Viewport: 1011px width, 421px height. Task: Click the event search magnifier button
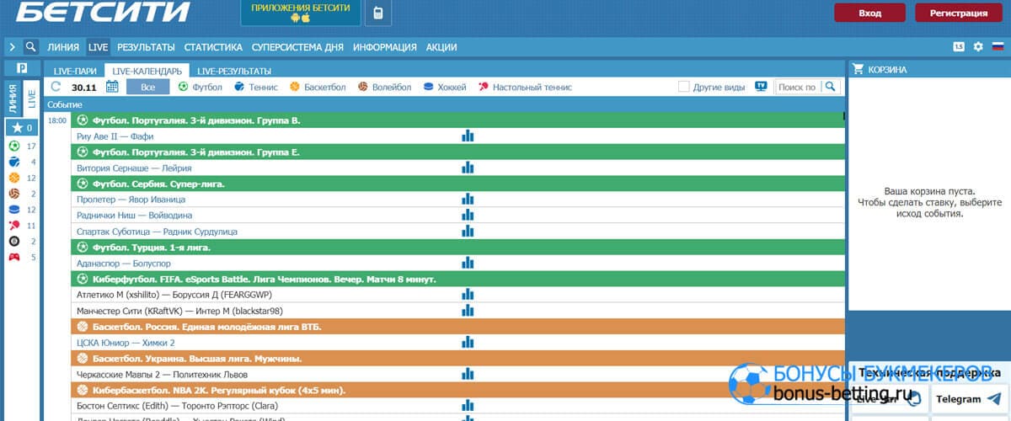click(830, 87)
